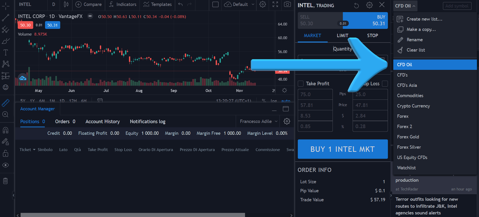This screenshot has height=217, width=479.
Task: Close the INTEL trading panel
Action: [x=382, y=5]
